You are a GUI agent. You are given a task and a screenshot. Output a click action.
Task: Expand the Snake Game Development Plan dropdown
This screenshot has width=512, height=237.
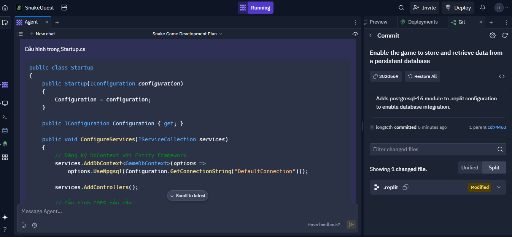coord(187,34)
